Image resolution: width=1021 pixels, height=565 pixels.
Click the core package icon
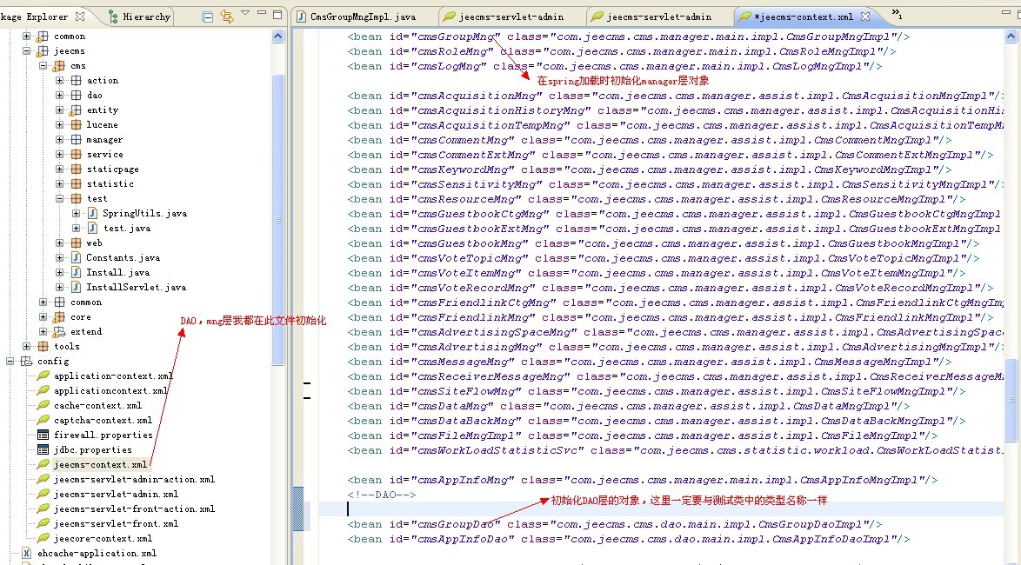coord(59,317)
